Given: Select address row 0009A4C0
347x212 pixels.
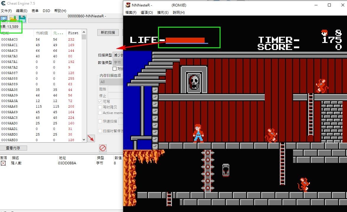Looking at the screenshot, I should click(41, 39).
